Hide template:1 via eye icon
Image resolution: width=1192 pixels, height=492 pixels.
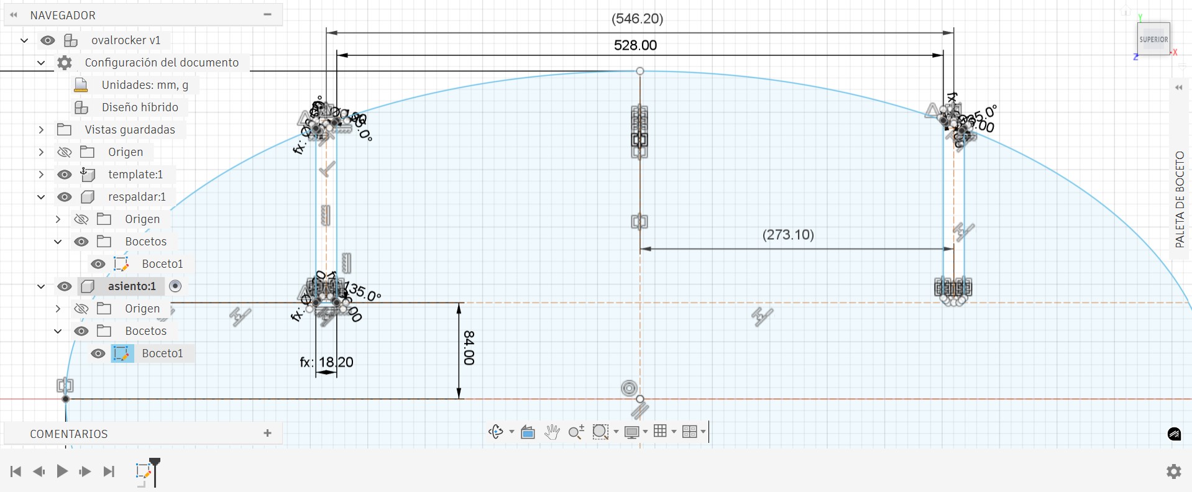pyautogui.click(x=64, y=175)
